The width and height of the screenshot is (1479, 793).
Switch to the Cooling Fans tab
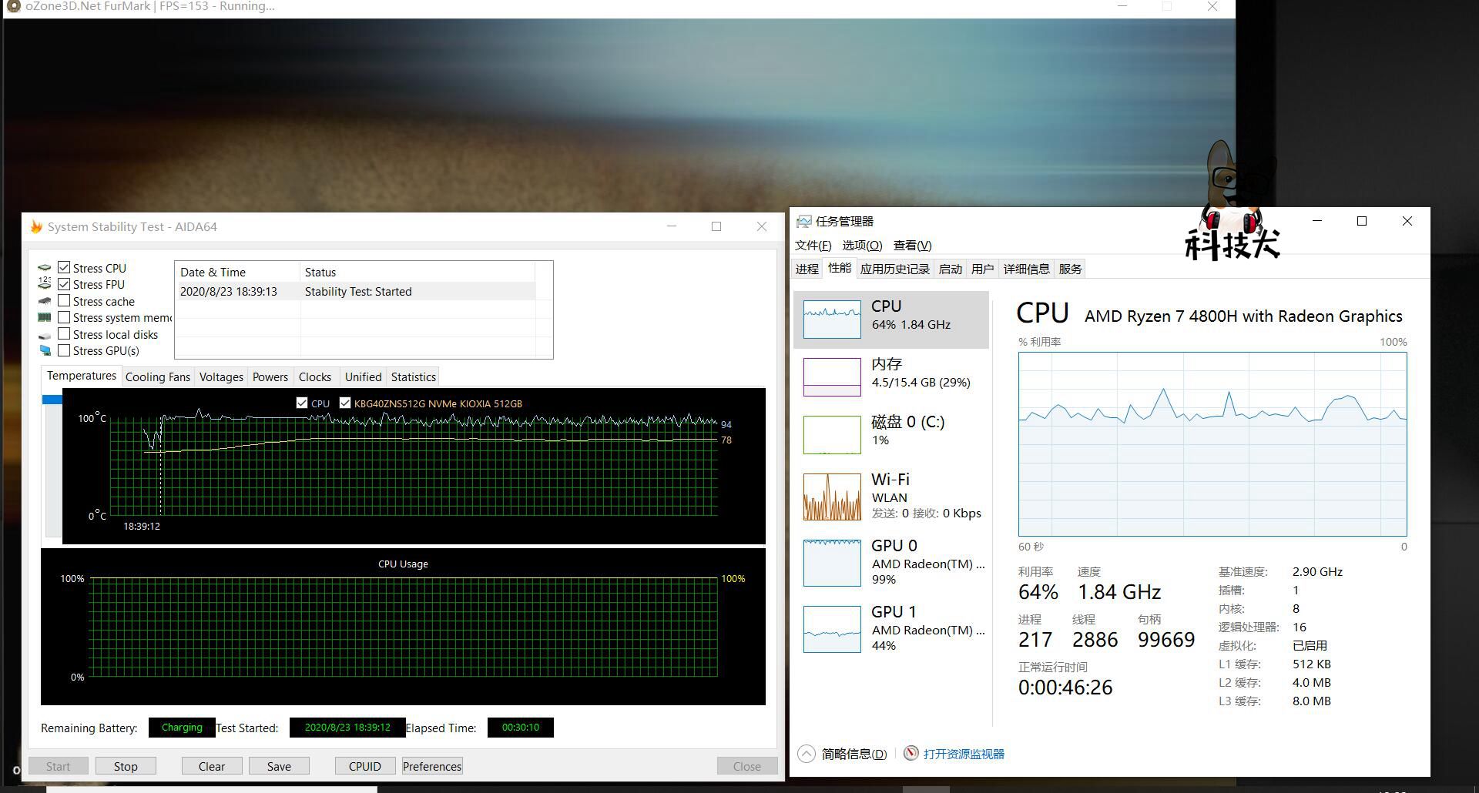click(x=157, y=376)
